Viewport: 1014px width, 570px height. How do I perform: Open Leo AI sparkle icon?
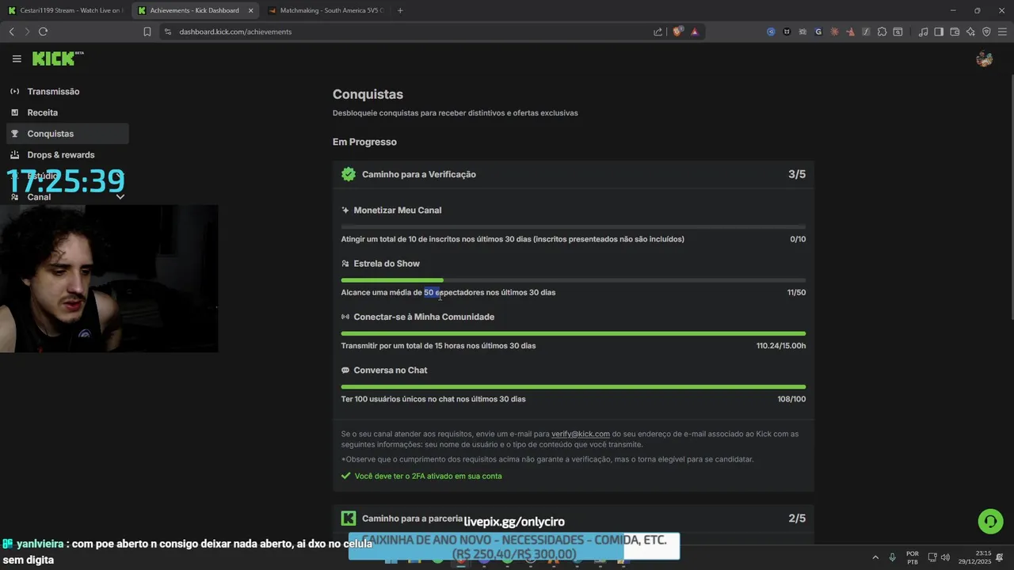coord(970,32)
